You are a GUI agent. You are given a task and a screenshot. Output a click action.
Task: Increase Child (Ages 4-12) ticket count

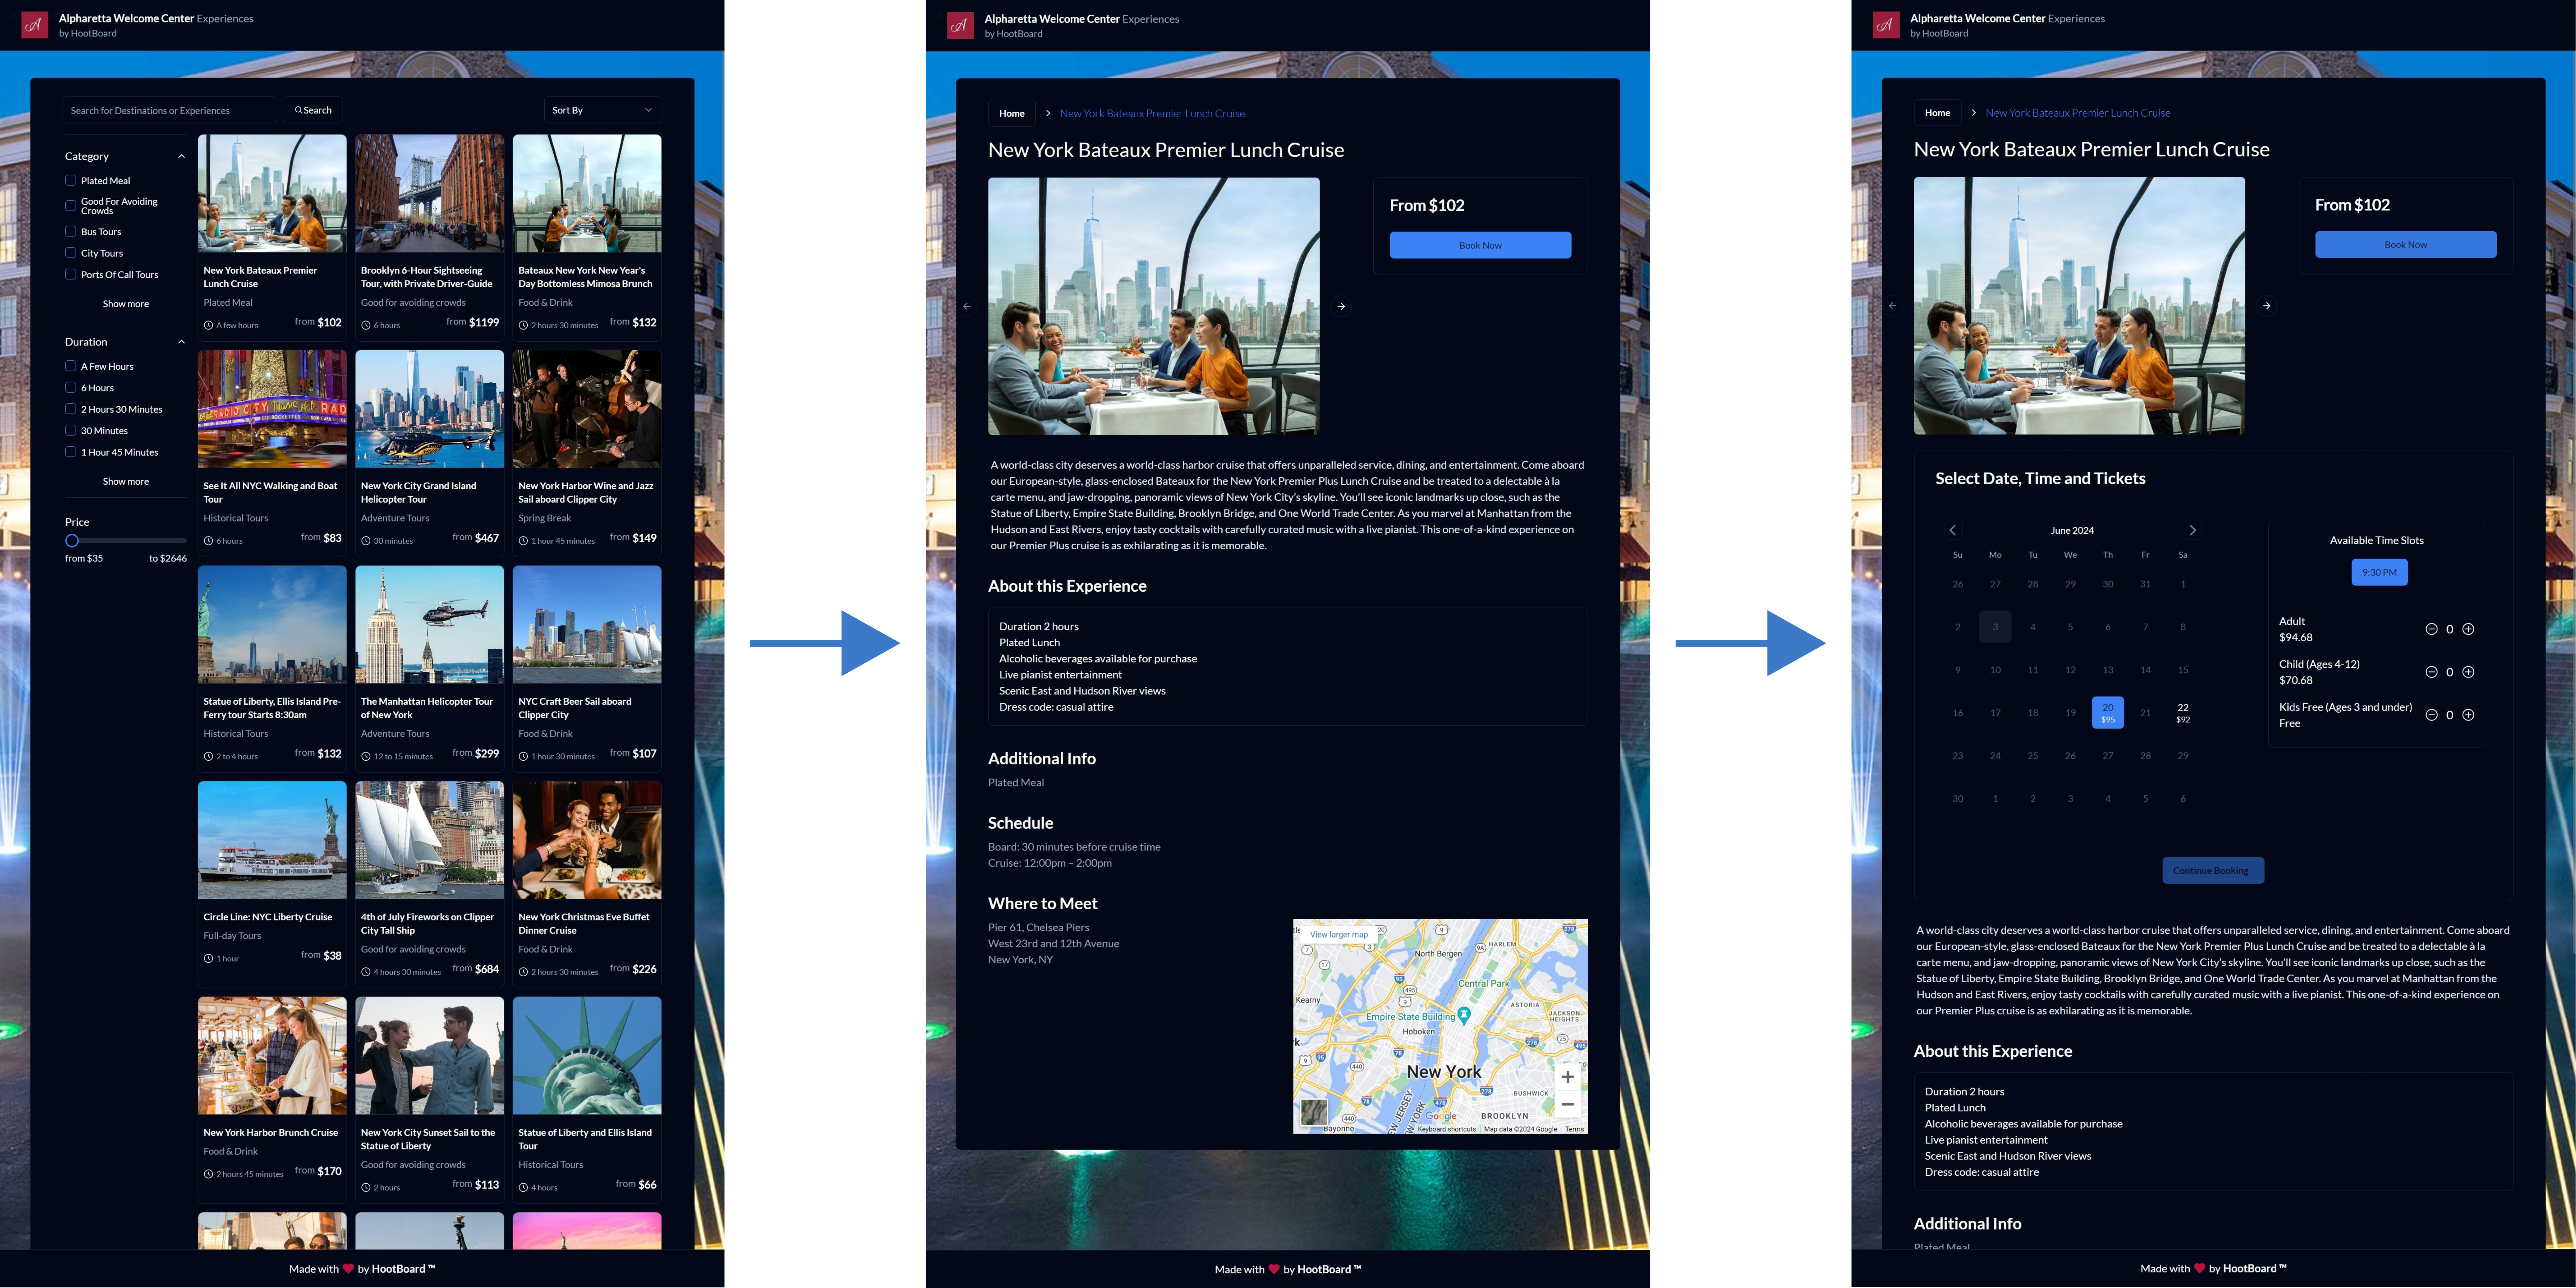[2468, 672]
